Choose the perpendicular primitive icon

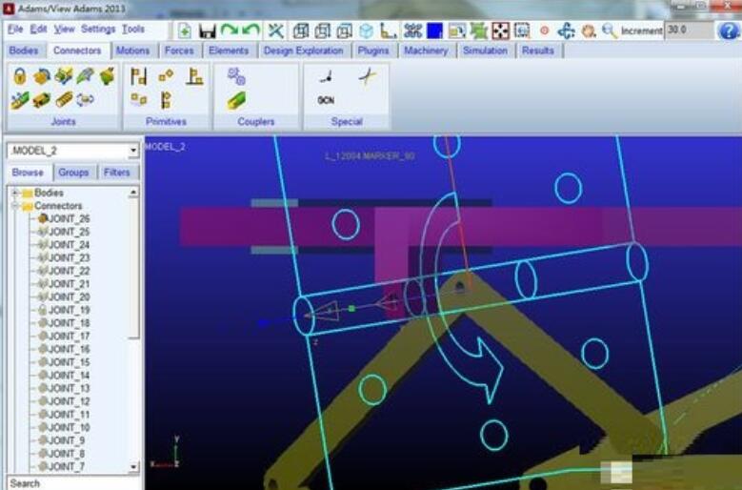194,75
